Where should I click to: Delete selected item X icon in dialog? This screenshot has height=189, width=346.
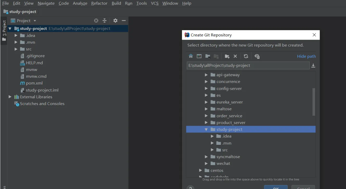click(x=235, y=56)
